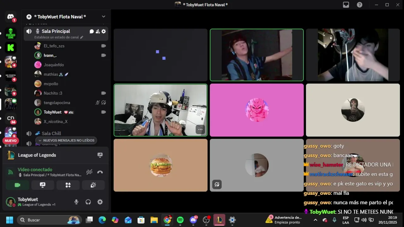Click the muted video icon on the grey tile

click(217, 184)
